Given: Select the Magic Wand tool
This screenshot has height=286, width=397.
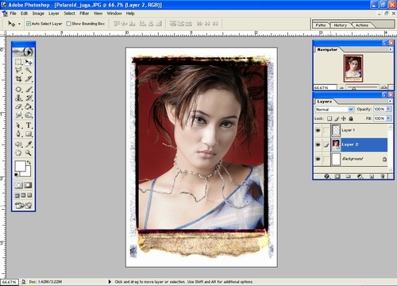Looking at the screenshot, I should [29, 70].
